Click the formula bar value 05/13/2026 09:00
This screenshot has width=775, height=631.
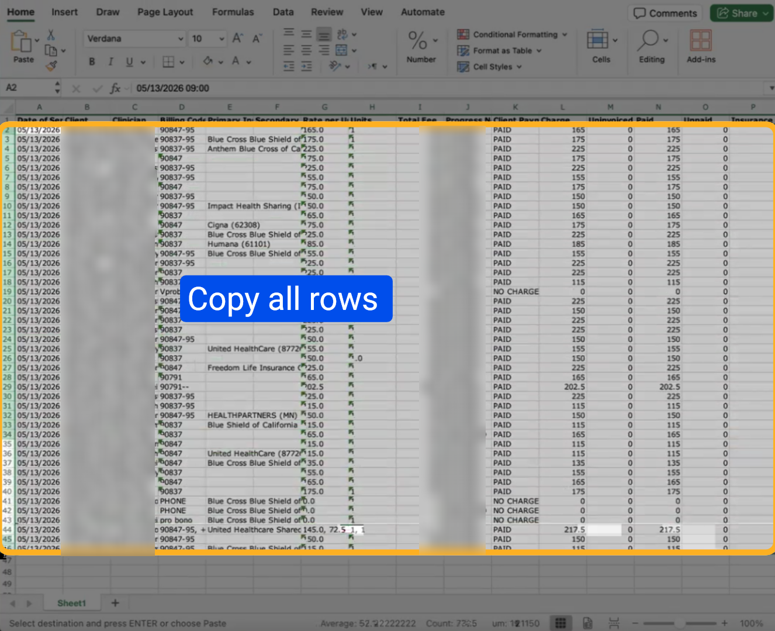tap(172, 88)
